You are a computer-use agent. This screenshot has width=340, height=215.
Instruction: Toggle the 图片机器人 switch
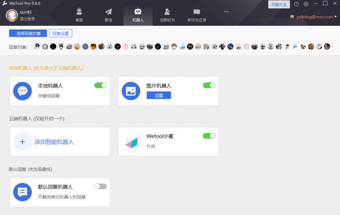click(209, 85)
